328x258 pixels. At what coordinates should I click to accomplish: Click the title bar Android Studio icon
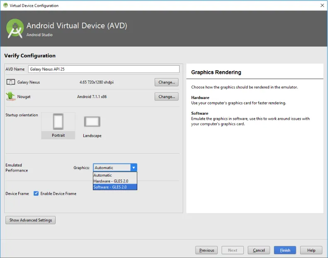5,5
